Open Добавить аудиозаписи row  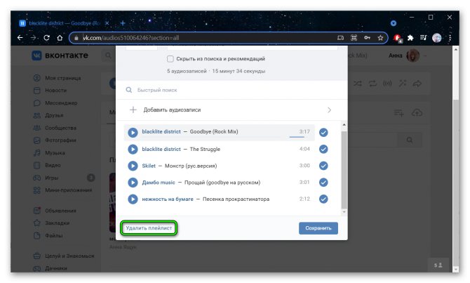(x=231, y=110)
